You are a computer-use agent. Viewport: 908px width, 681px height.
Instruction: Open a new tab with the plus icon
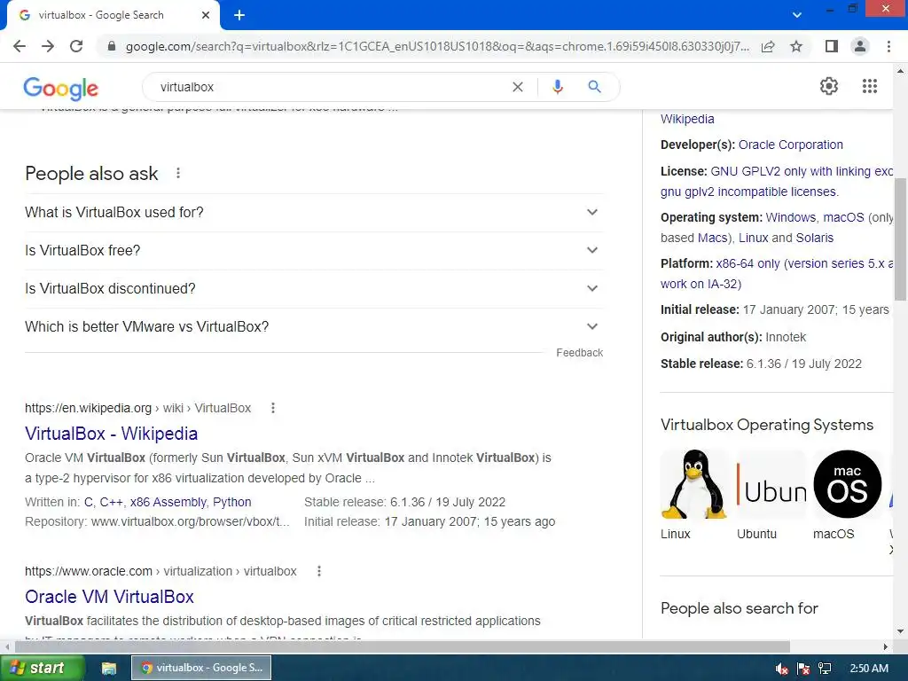point(239,16)
